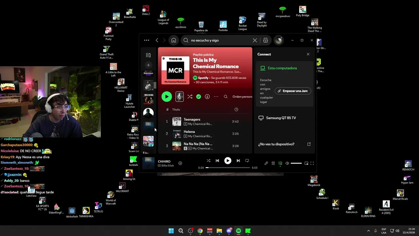Image resolution: width=419 pixels, height=236 pixels.
Task: Open the playback queue
Action: pos(273,163)
